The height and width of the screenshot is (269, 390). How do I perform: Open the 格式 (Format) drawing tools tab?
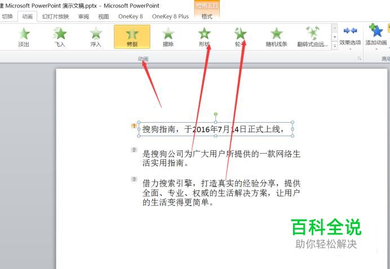point(207,16)
